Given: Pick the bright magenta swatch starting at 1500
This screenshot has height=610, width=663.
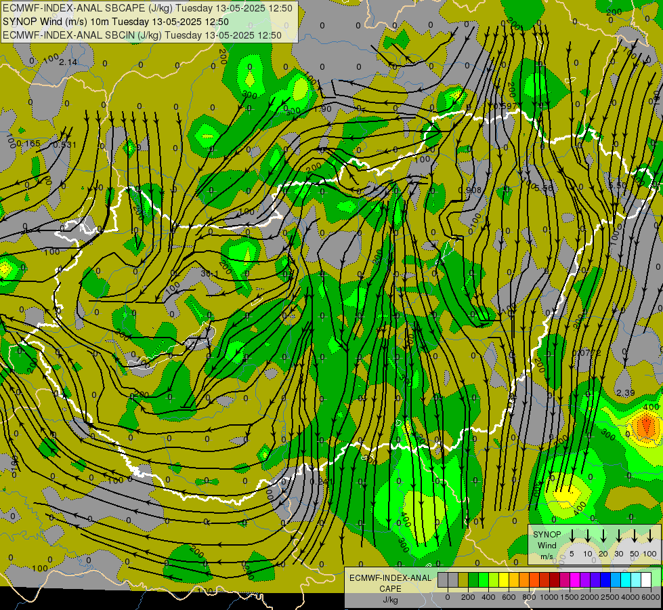Looking at the screenshot, I should coord(575,579).
